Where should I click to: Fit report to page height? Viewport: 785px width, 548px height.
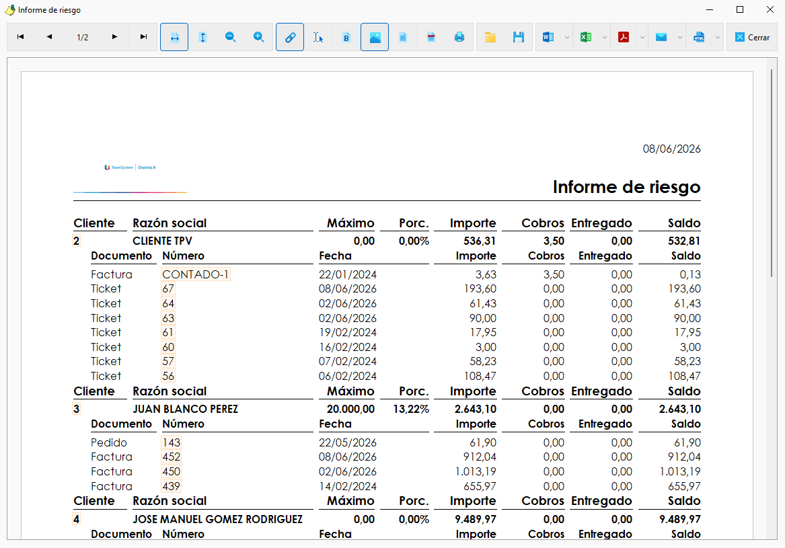202,37
